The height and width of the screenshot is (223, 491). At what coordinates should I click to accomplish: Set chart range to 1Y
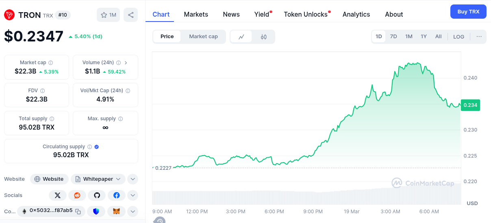pos(424,37)
